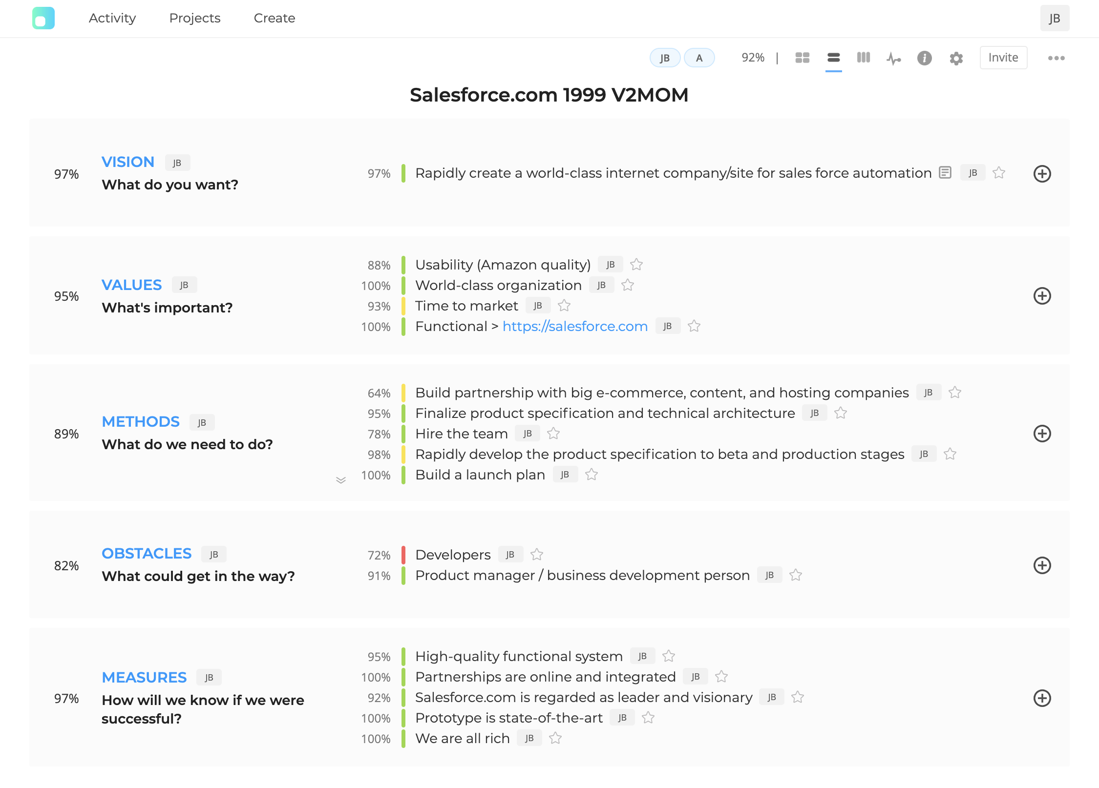The image size is (1099, 788).
Task: Open the activity pulse chart icon
Action: [893, 59]
